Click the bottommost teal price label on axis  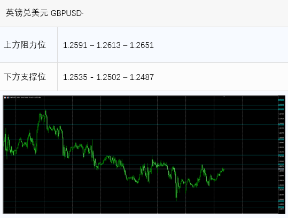click(x=281, y=207)
